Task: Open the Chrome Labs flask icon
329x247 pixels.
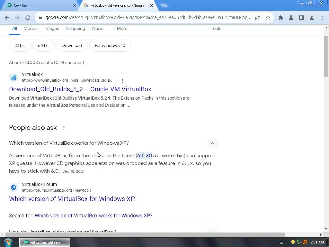Action: [x=291, y=18]
